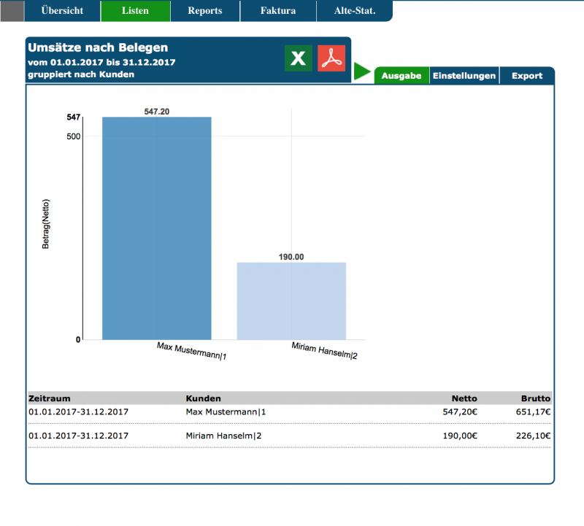Click the Brutto column header

[536, 399]
